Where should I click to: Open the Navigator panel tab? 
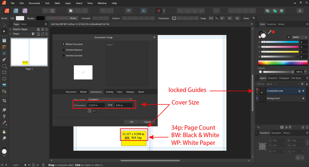pyautogui.click(x=276, y=133)
